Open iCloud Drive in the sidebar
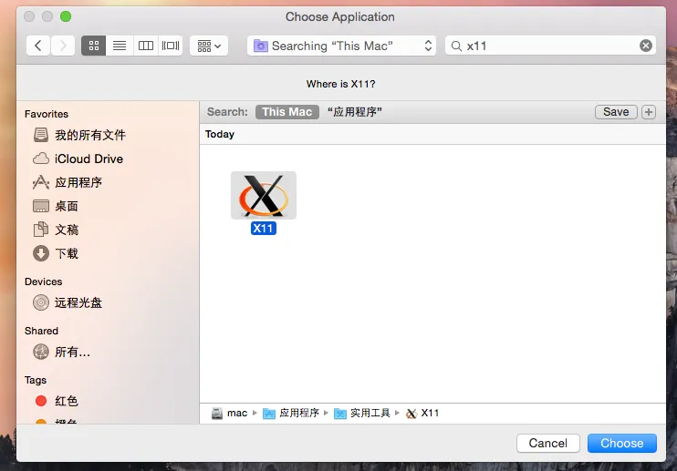 tap(78, 159)
